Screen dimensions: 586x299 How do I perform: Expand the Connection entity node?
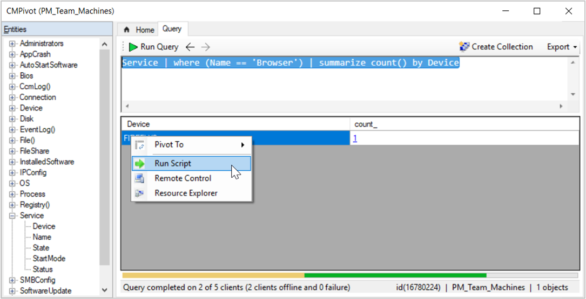pos(13,98)
